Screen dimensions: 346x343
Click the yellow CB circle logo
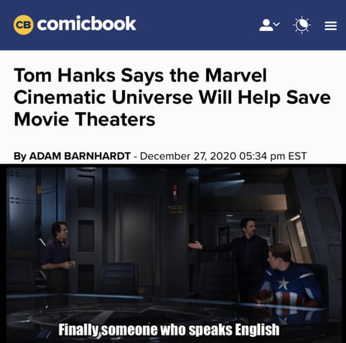(23, 25)
